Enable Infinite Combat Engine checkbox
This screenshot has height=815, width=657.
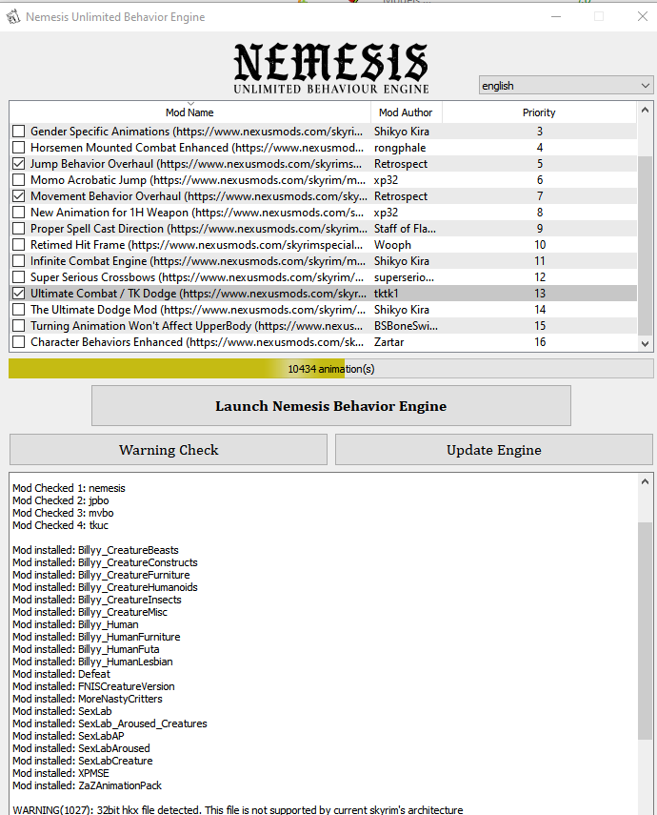[19, 261]
